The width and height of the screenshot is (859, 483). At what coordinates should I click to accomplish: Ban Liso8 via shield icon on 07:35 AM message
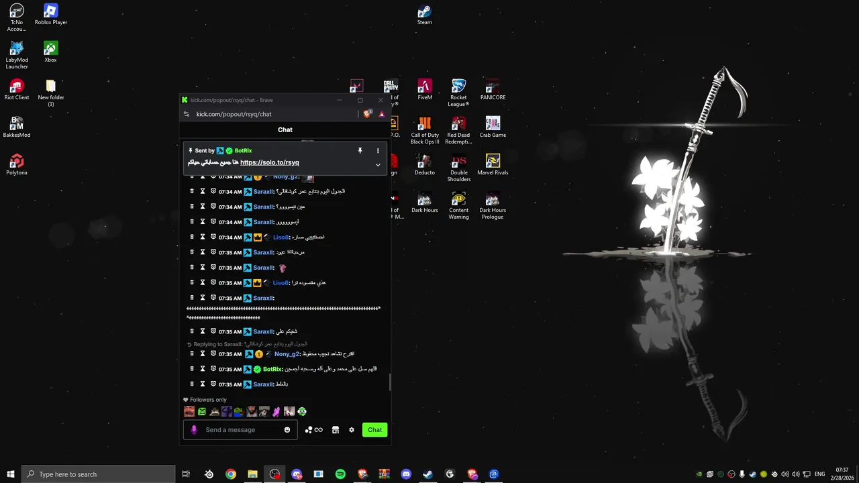pyautogui.click(x=213, y=282)
